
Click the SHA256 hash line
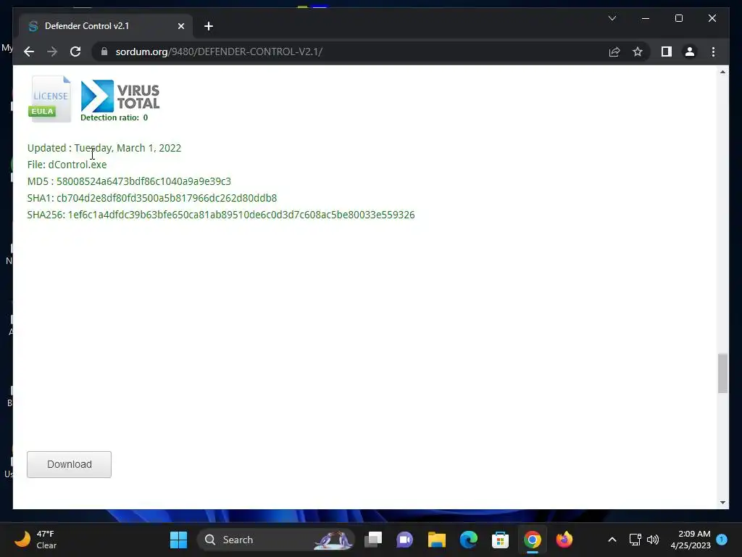[x=221, y=215]
